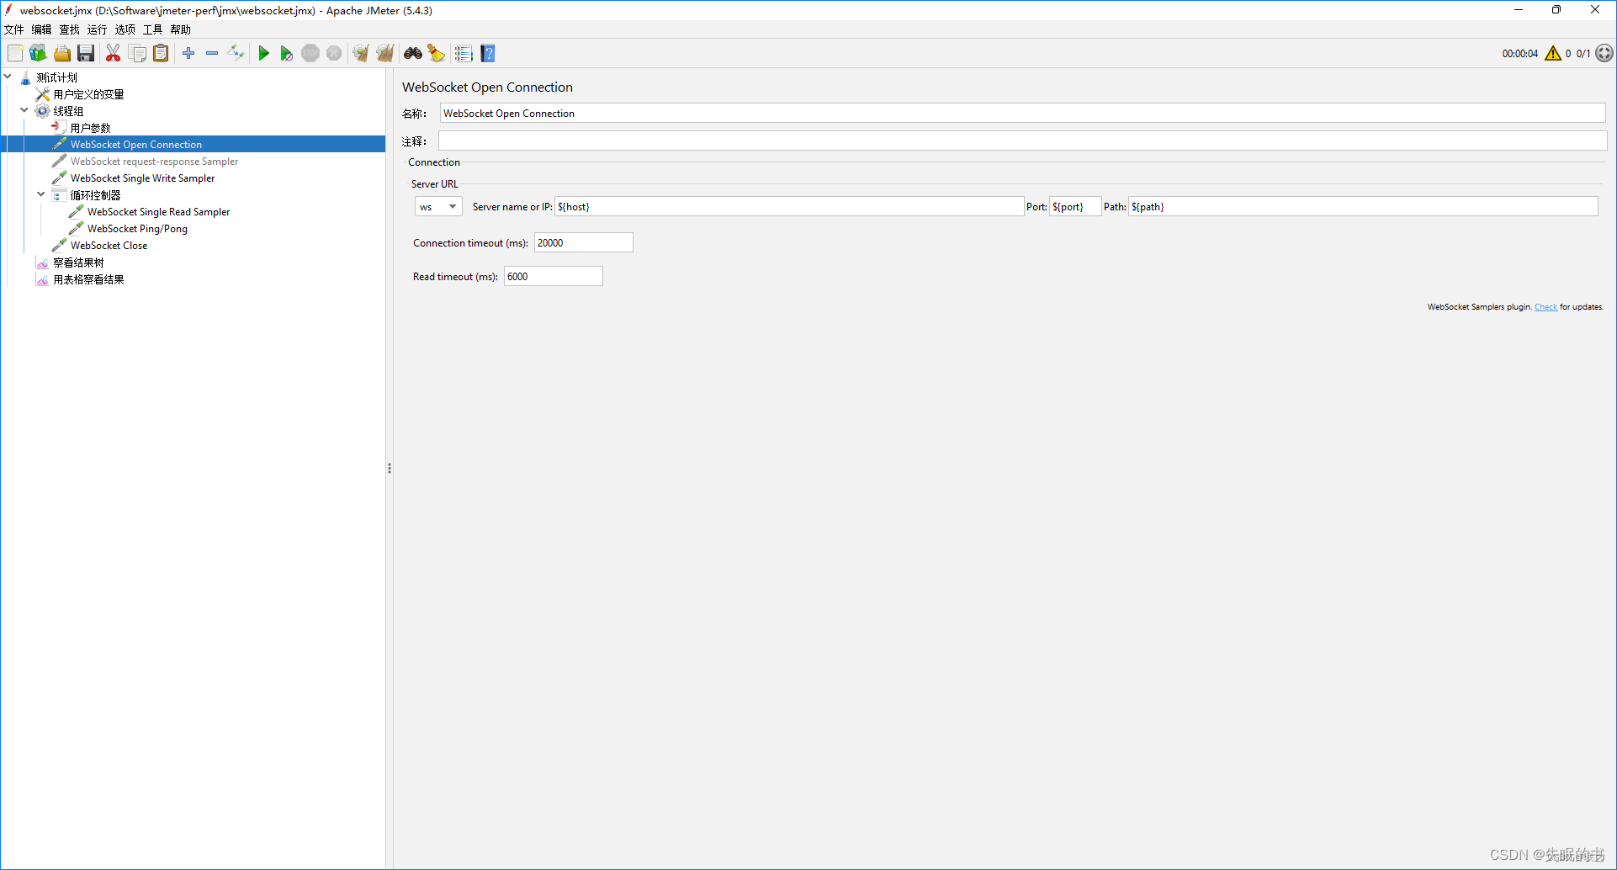Select WebSocket Single Write Sampler node
1617x870 pixels.
pos(142,178)
